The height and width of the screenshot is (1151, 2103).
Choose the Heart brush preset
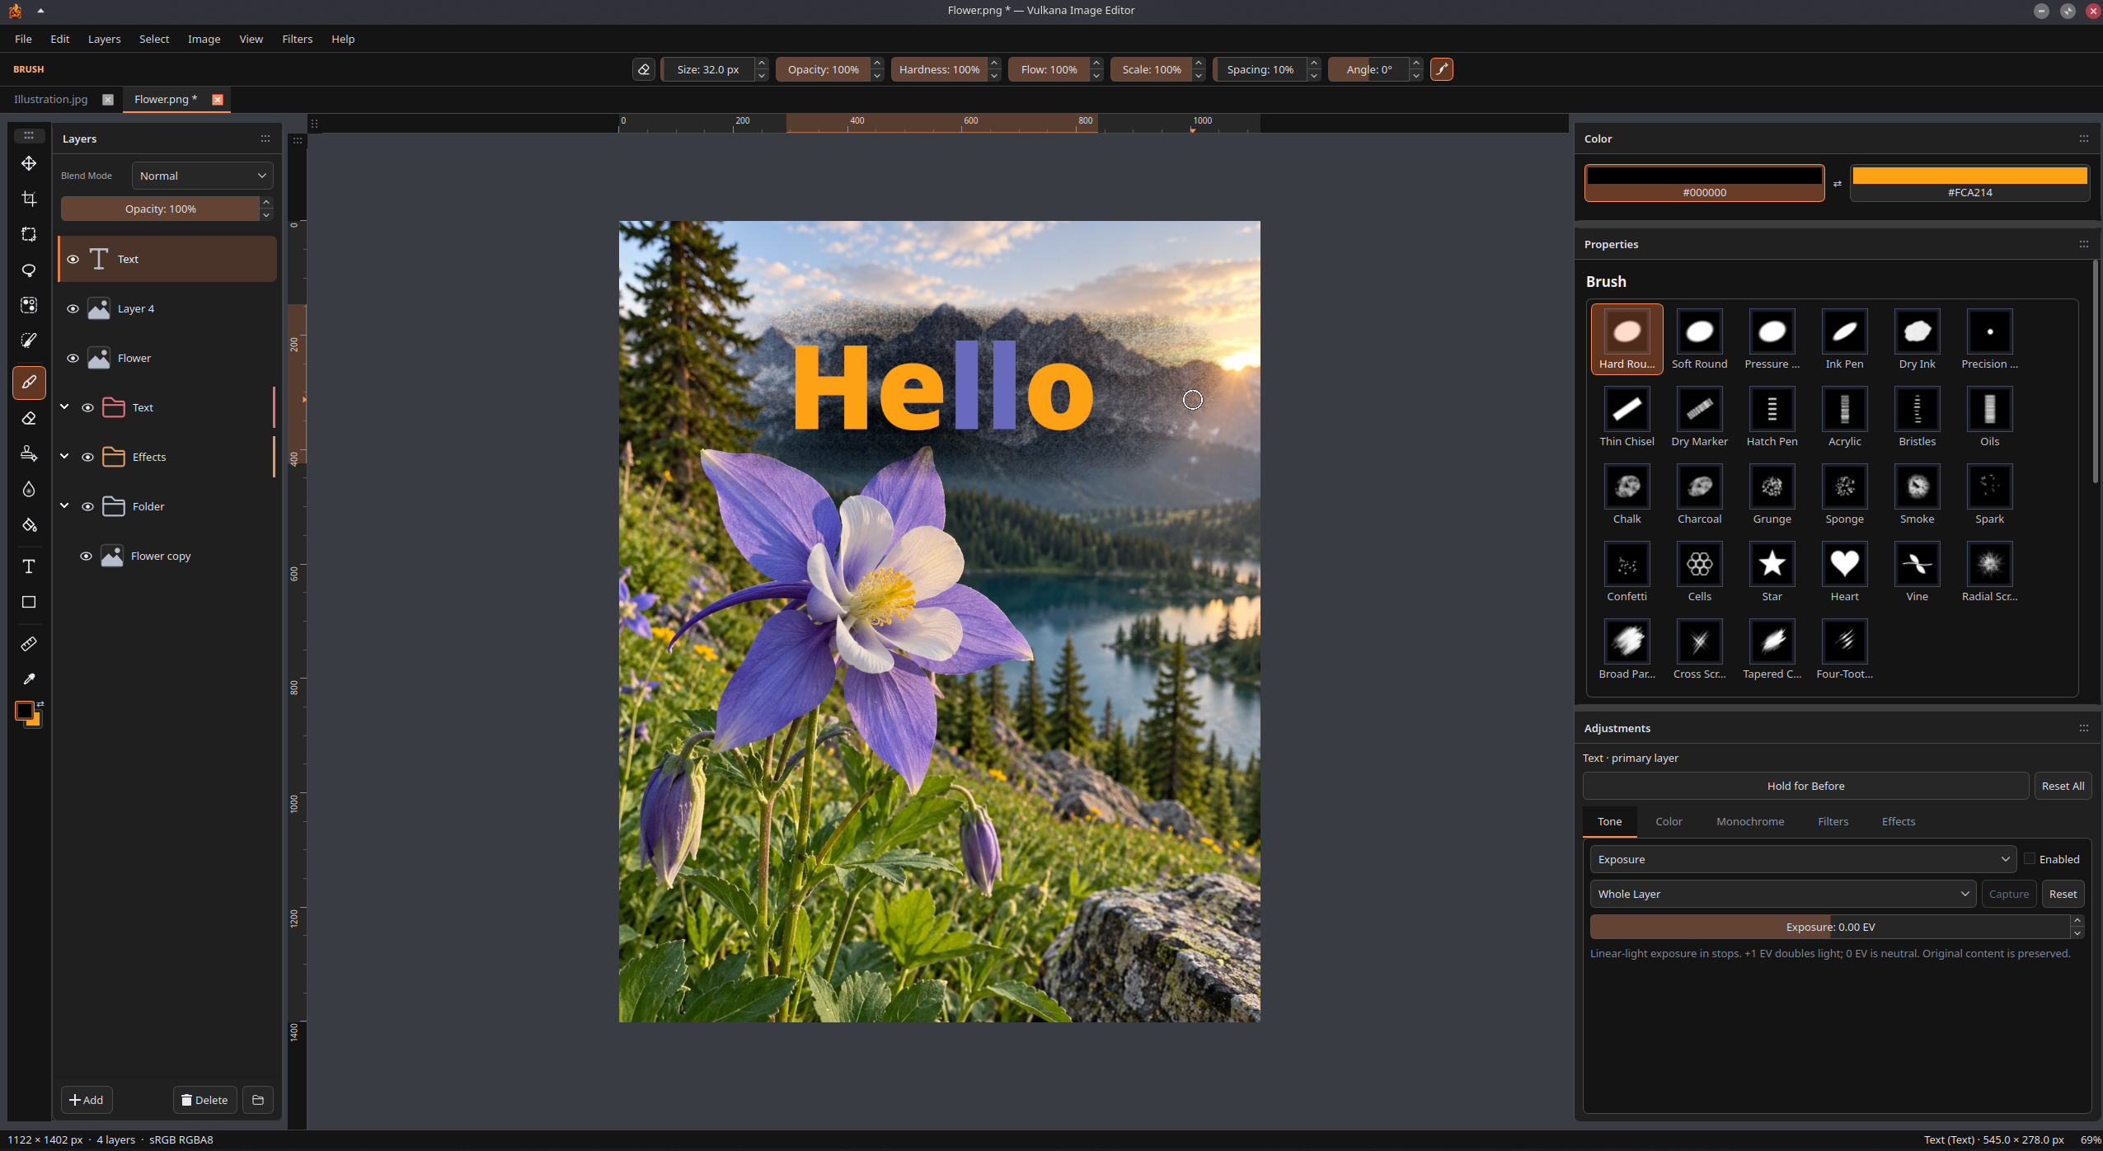coord(1844,571)
